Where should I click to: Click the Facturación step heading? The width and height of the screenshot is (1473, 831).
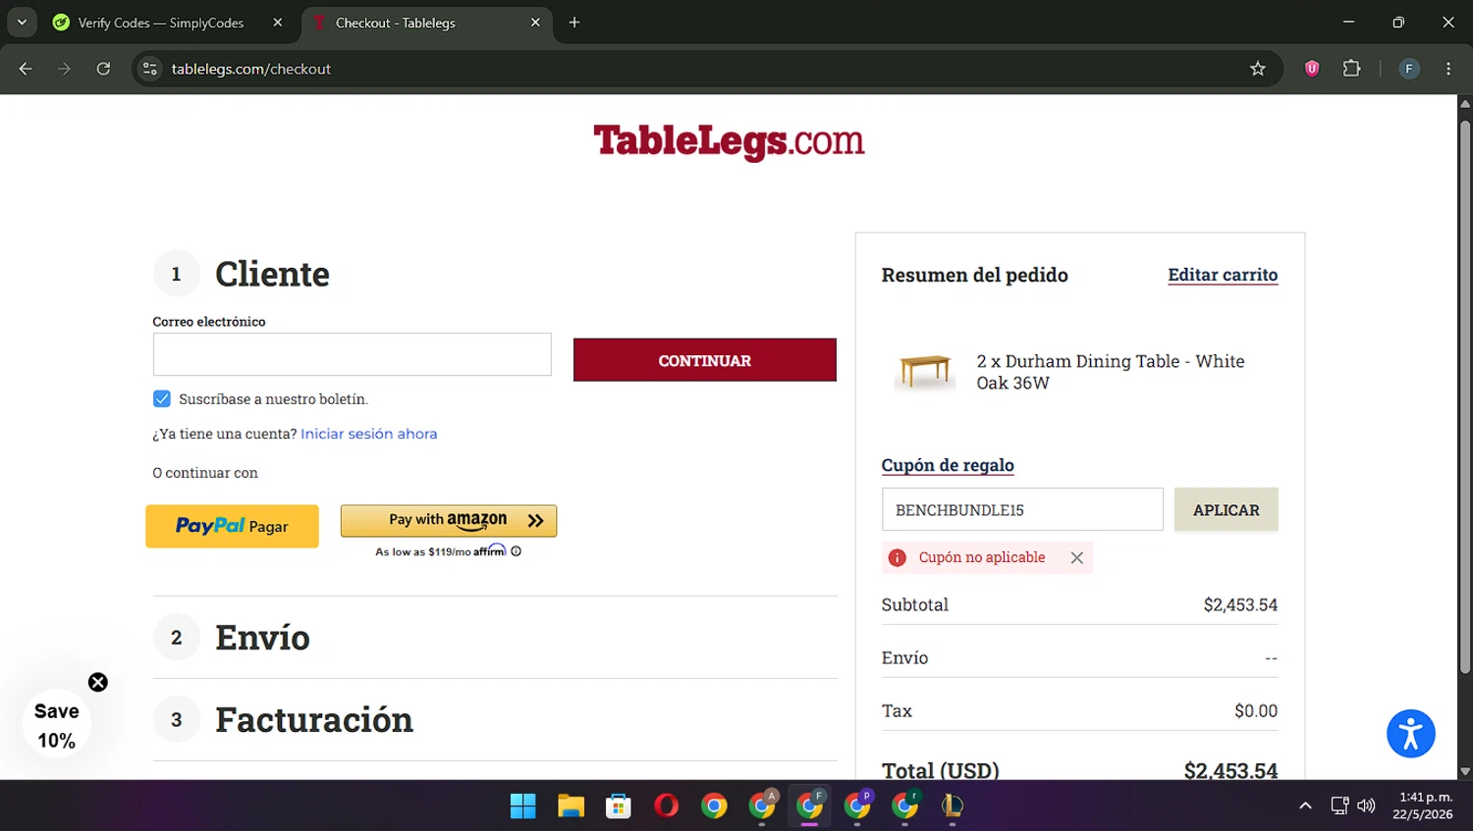314,720
